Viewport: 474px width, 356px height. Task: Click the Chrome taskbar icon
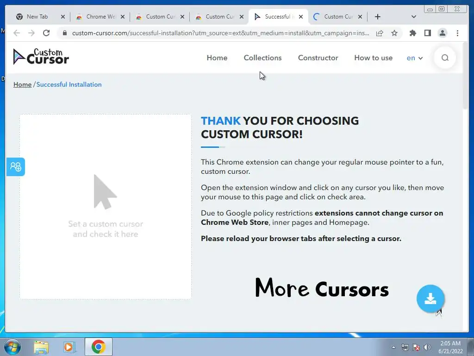pyautogui.click(x=99, y=347)
